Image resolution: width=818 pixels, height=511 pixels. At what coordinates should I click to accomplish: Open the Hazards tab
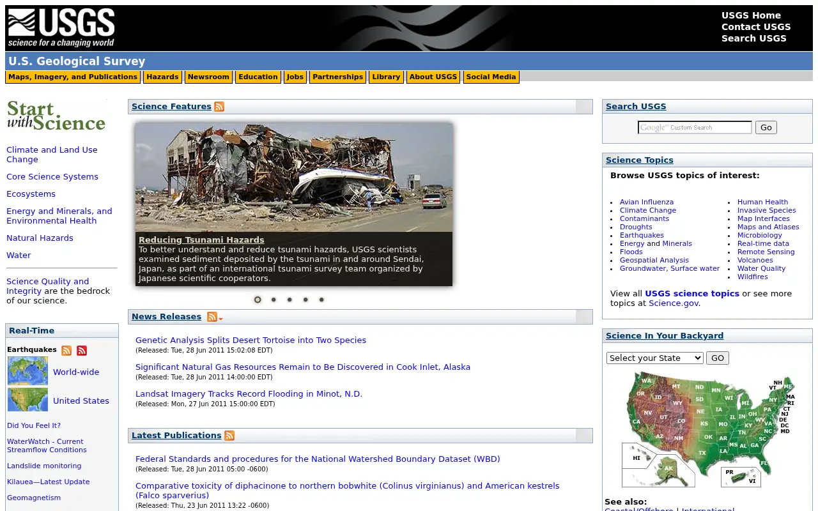[162, 77]
